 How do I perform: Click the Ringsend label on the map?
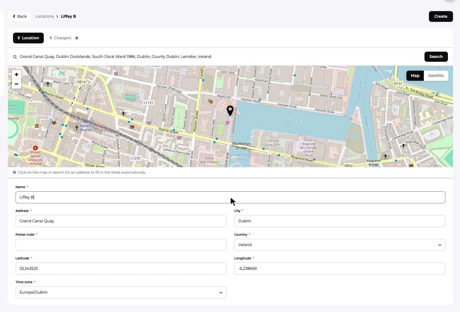point(412,156)
